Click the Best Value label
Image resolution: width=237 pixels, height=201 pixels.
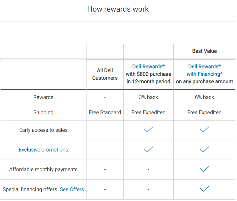(x=204, y=51)
